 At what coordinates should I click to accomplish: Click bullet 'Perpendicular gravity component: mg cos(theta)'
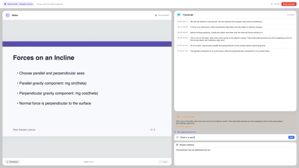pos(59,93)
